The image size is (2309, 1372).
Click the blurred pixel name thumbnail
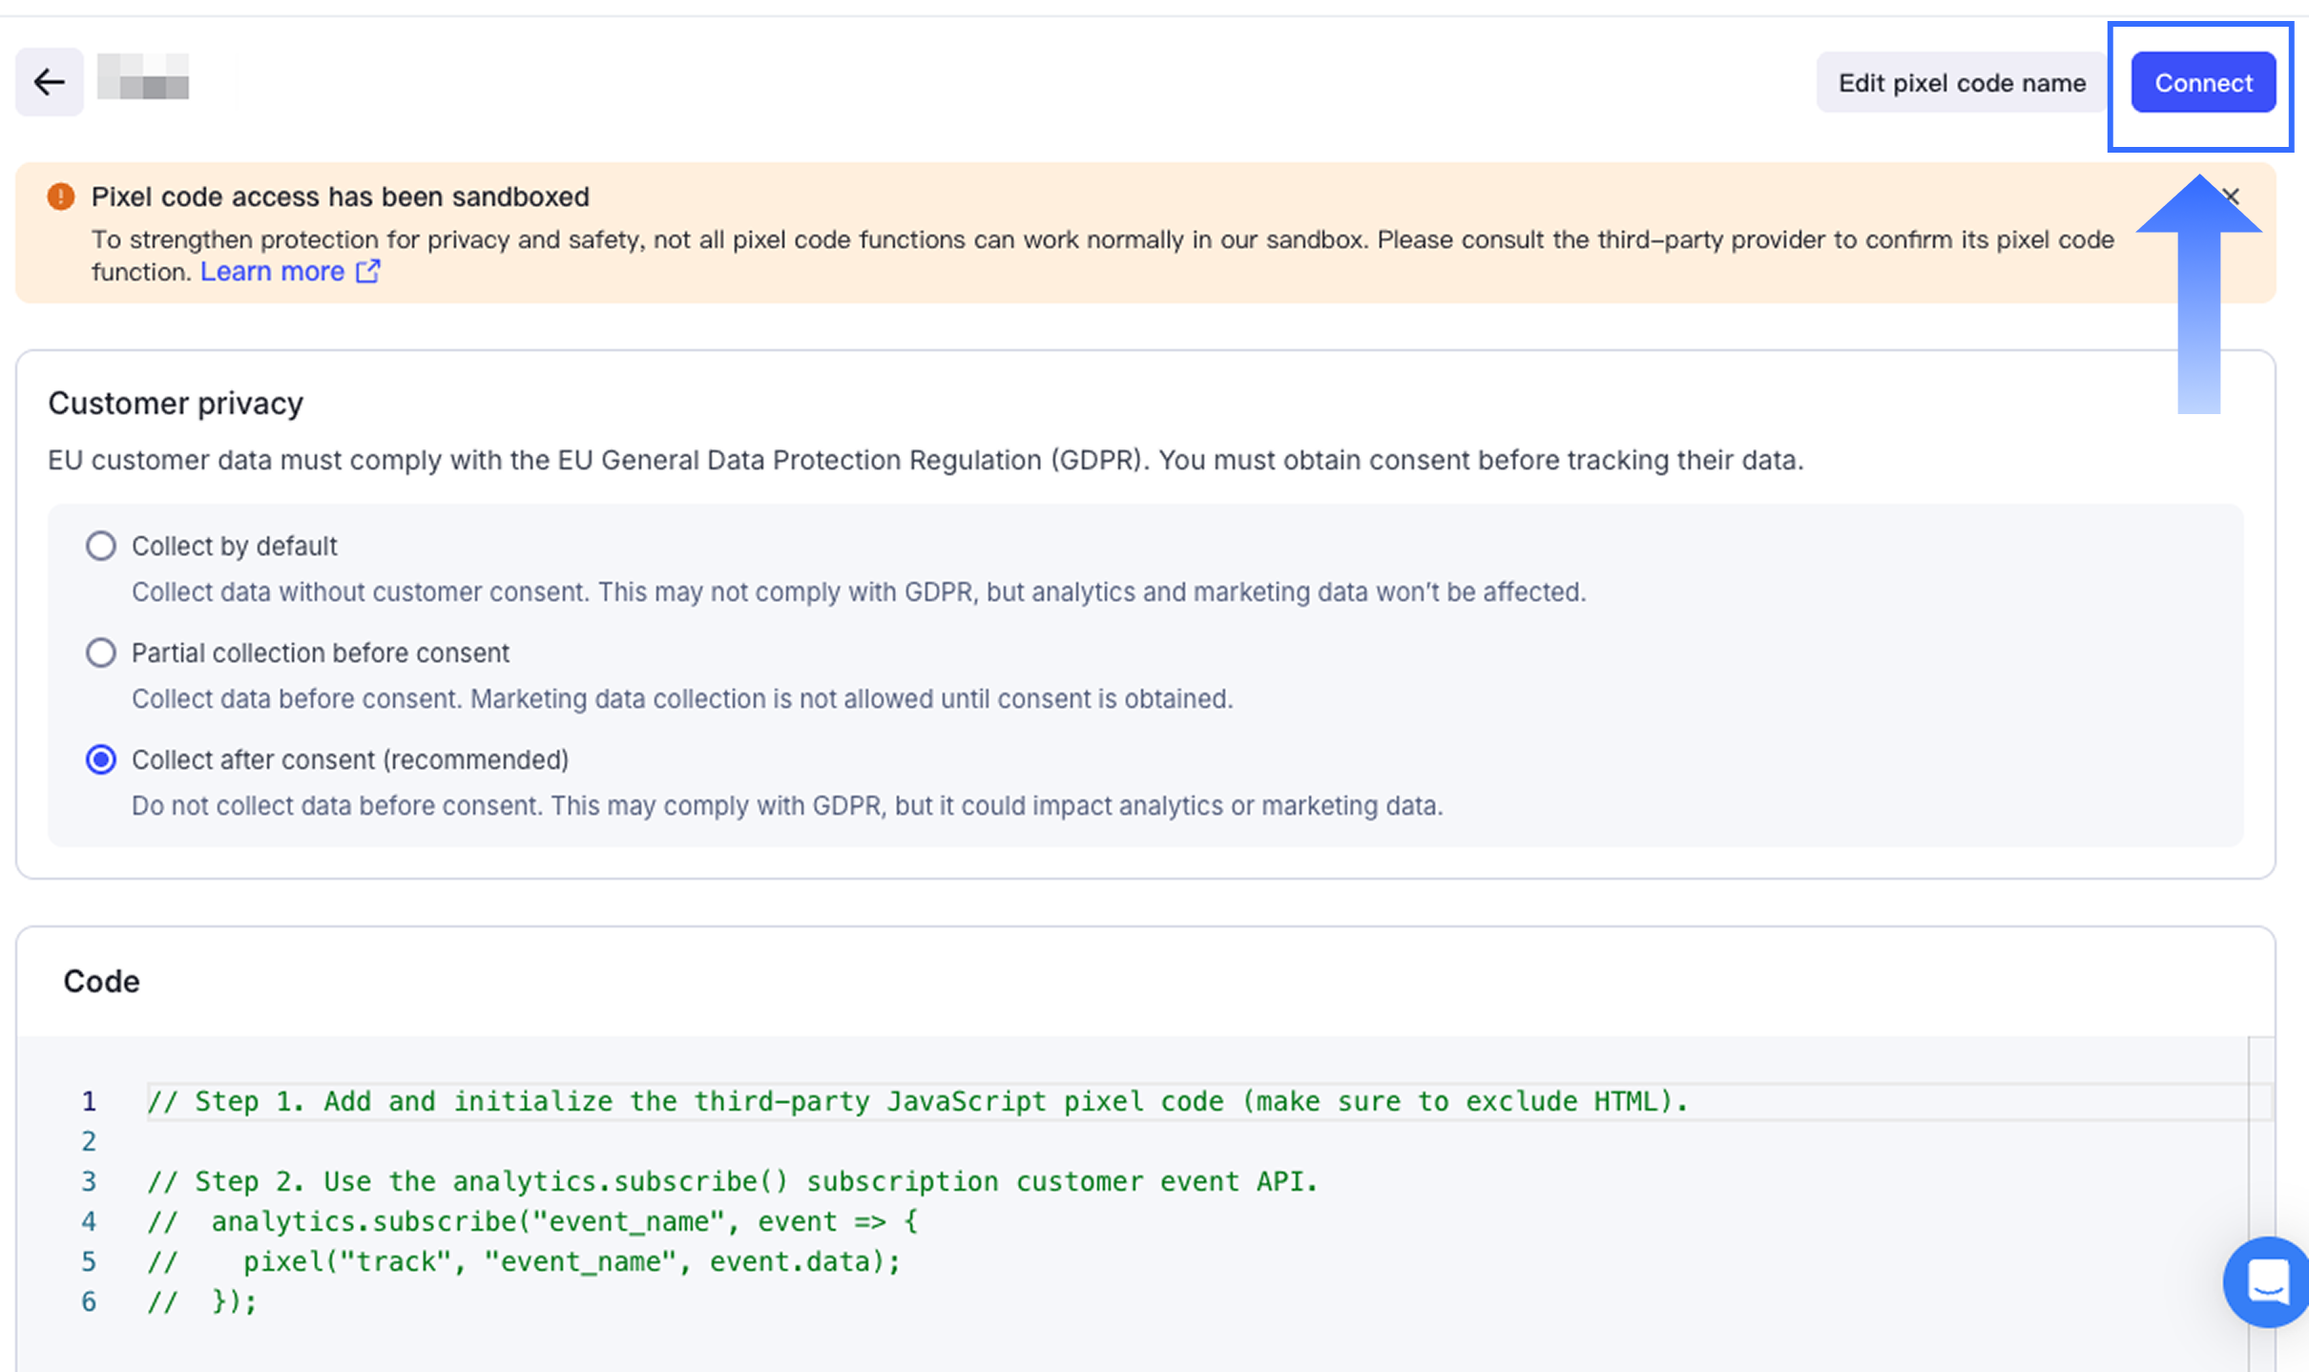[143, 78]
